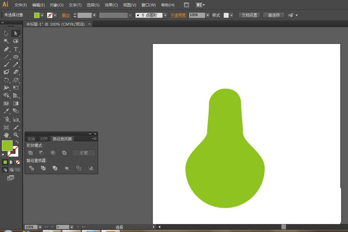This screenshot has height=232, width=348.
Task: Click the 首选项 button
Action: (274, 15)
